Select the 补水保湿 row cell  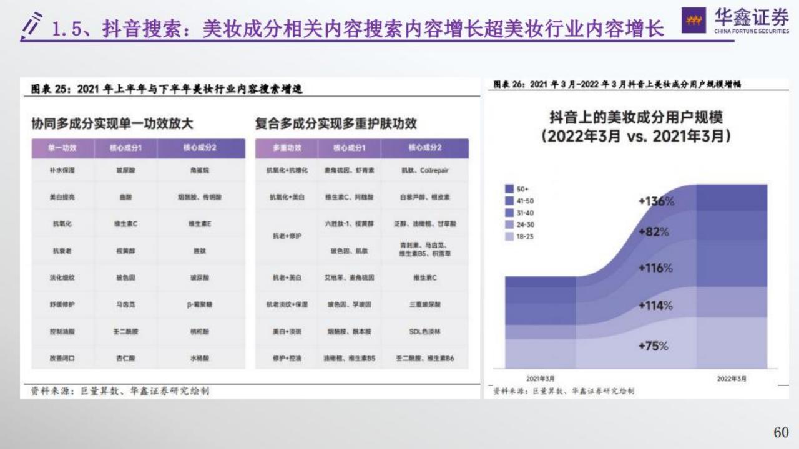62,170
